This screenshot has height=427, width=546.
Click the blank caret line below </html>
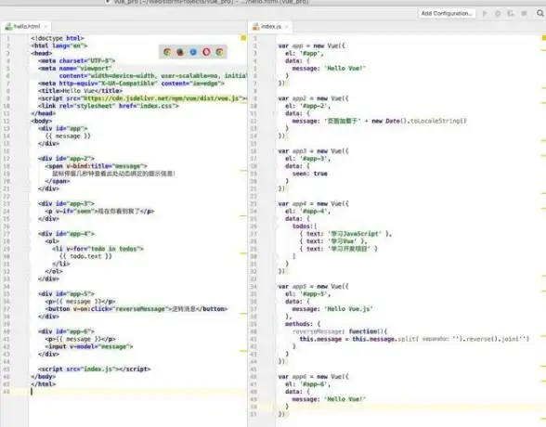point(137,392)
